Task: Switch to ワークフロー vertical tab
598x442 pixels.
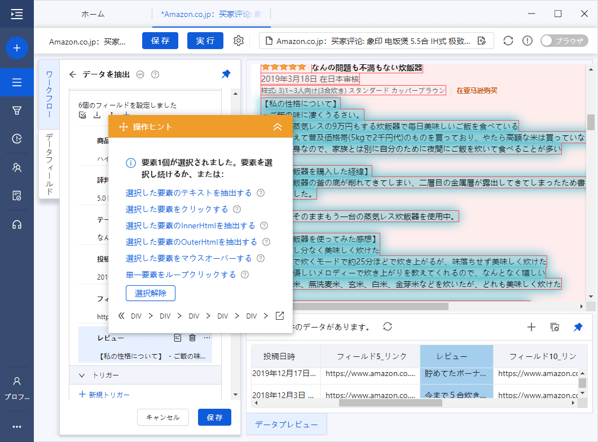Action: click(x=49, y=94)
